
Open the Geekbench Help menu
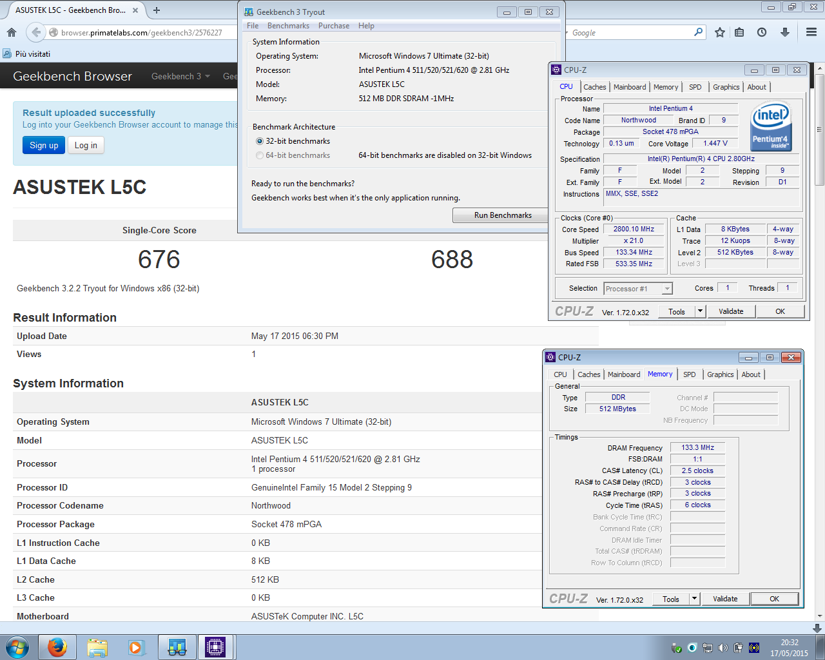pos(366,26)
